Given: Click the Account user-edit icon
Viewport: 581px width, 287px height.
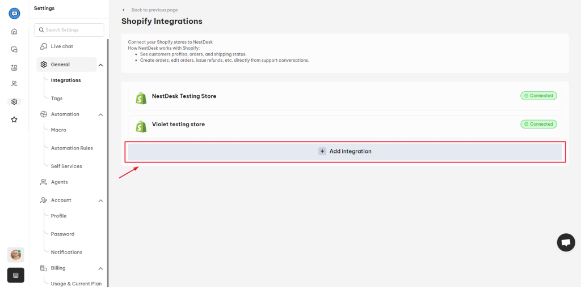Looking at the screenshot, I should (44, 200).
